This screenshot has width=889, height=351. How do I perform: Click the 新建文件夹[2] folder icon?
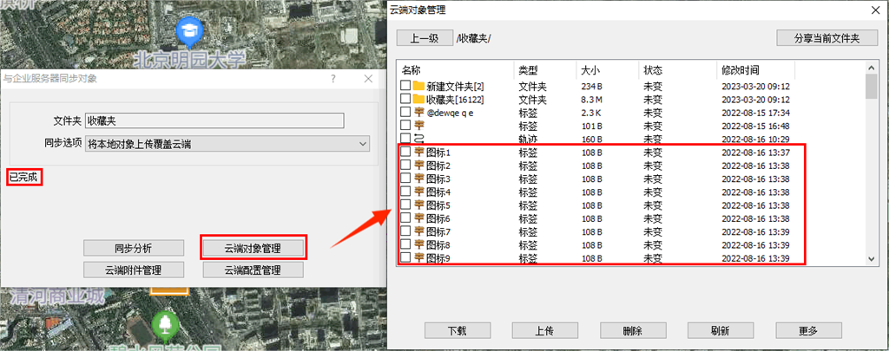(418, 86)
